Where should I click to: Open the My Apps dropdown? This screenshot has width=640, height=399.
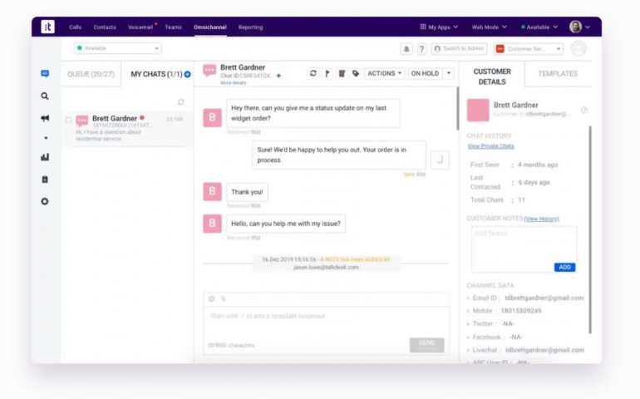point(441,27)
